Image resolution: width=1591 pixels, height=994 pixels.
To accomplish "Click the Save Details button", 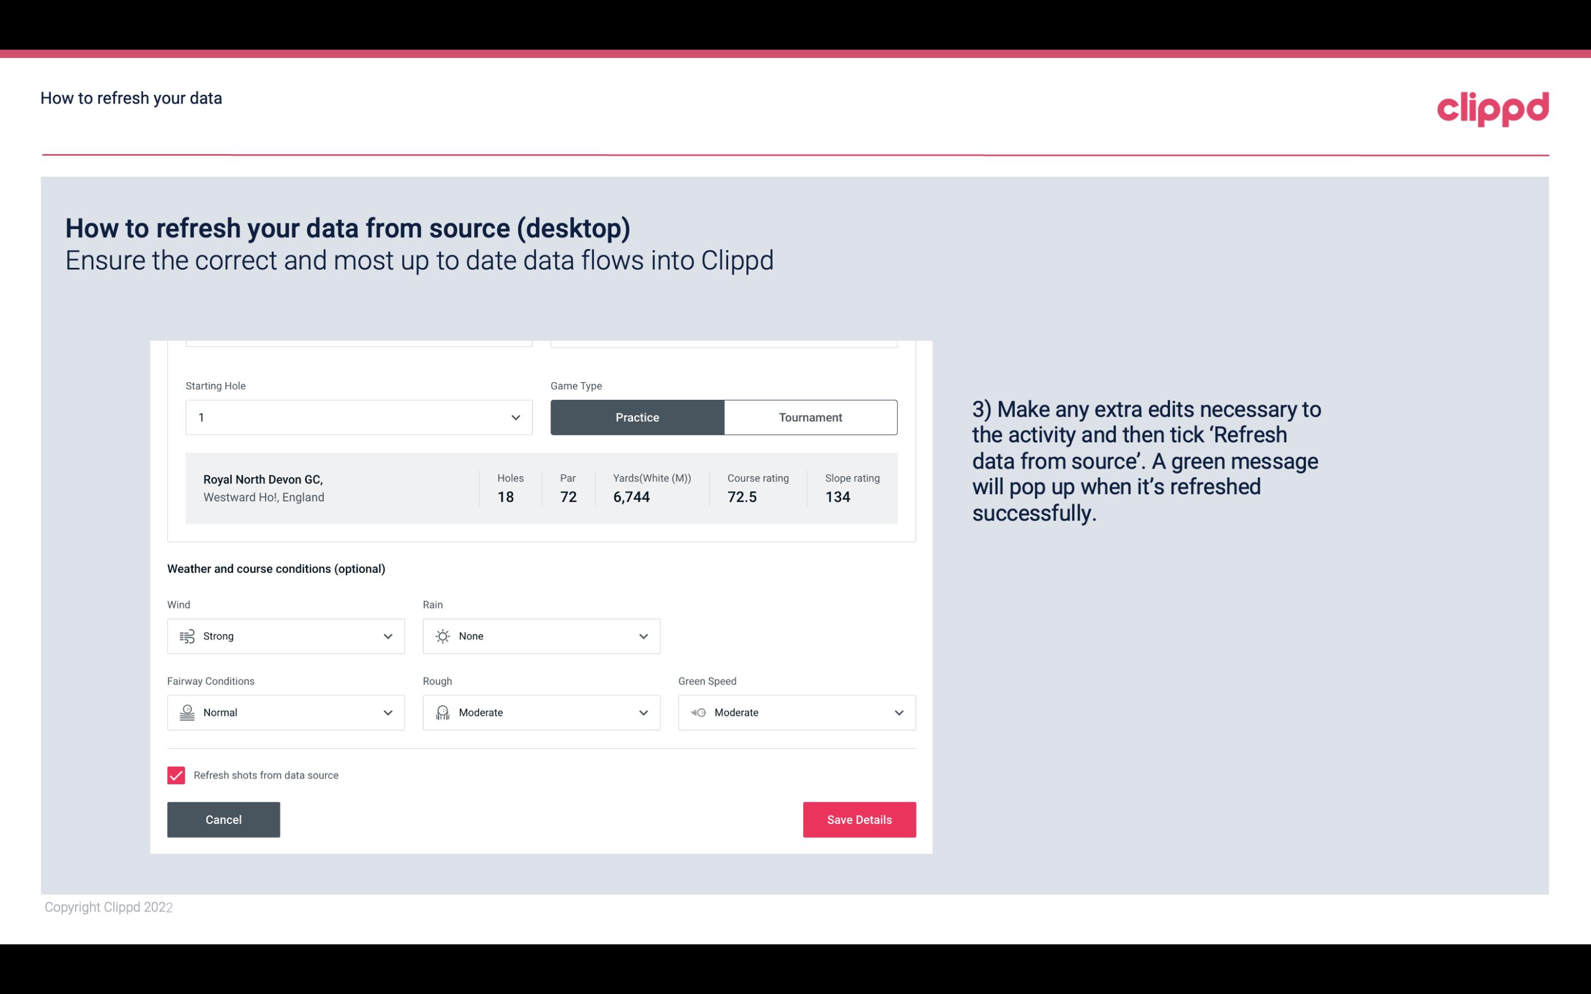I will [859, 819].
